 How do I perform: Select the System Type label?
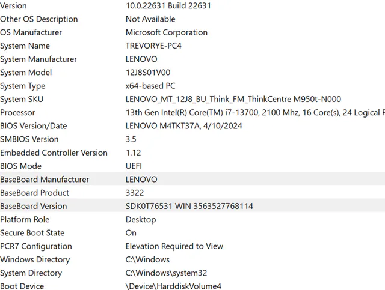(x=23, y=86)
